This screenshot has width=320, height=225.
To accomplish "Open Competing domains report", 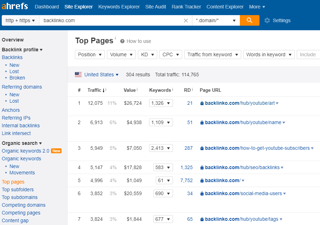I will click(24, 205).
